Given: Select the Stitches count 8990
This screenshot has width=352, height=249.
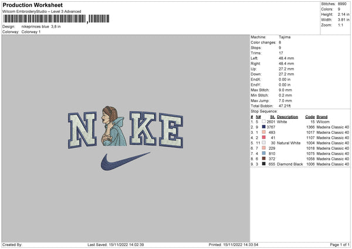Looking at the screenshot, I should tap(342, 4).
